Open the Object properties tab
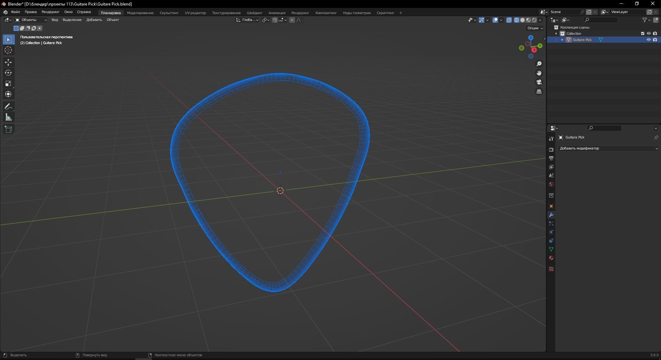 pos(551,206)
